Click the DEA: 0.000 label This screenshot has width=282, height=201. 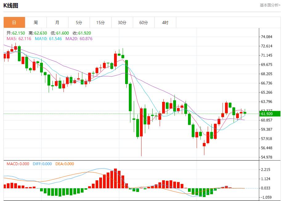coord(65,164)
